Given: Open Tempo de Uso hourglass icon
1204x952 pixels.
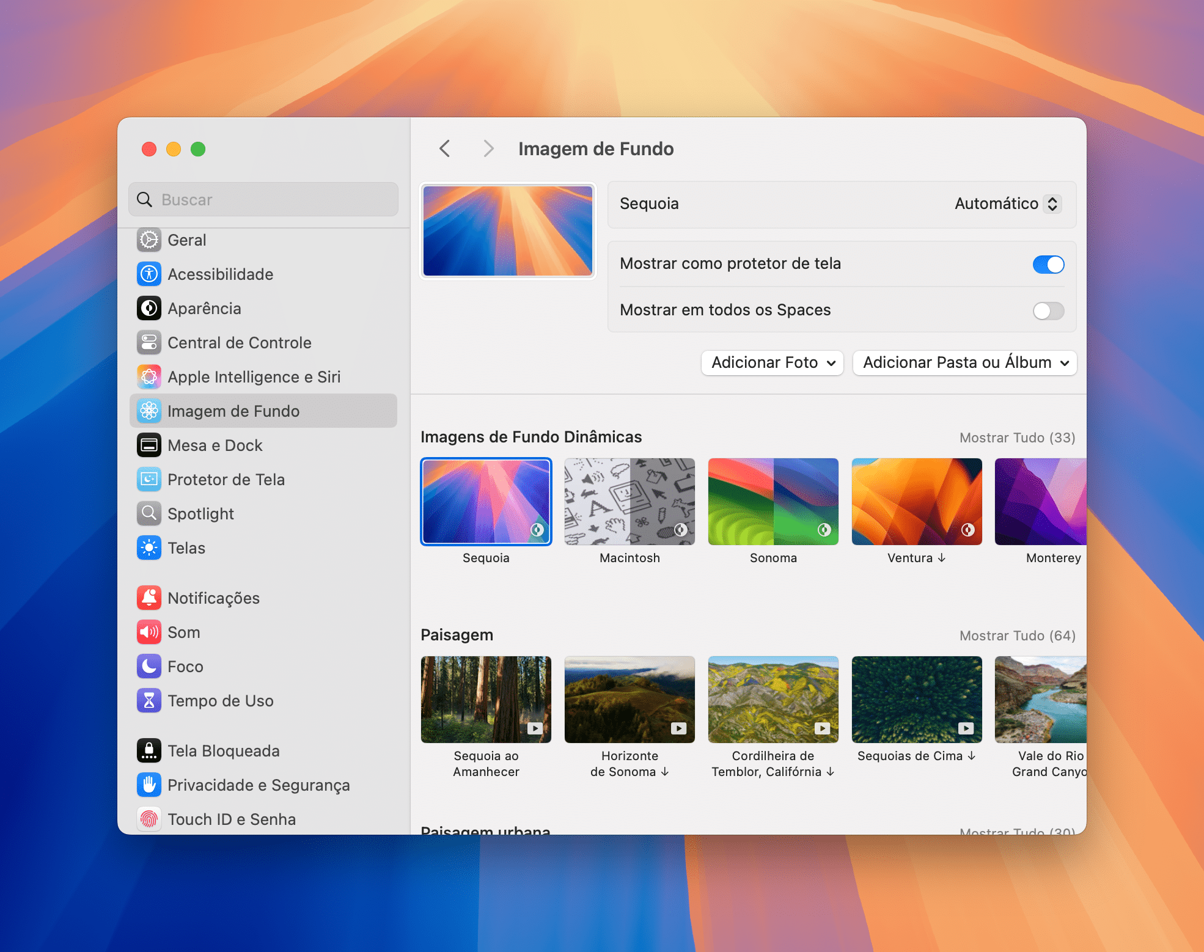Looking at the screenshot, I should click(149, 701).
